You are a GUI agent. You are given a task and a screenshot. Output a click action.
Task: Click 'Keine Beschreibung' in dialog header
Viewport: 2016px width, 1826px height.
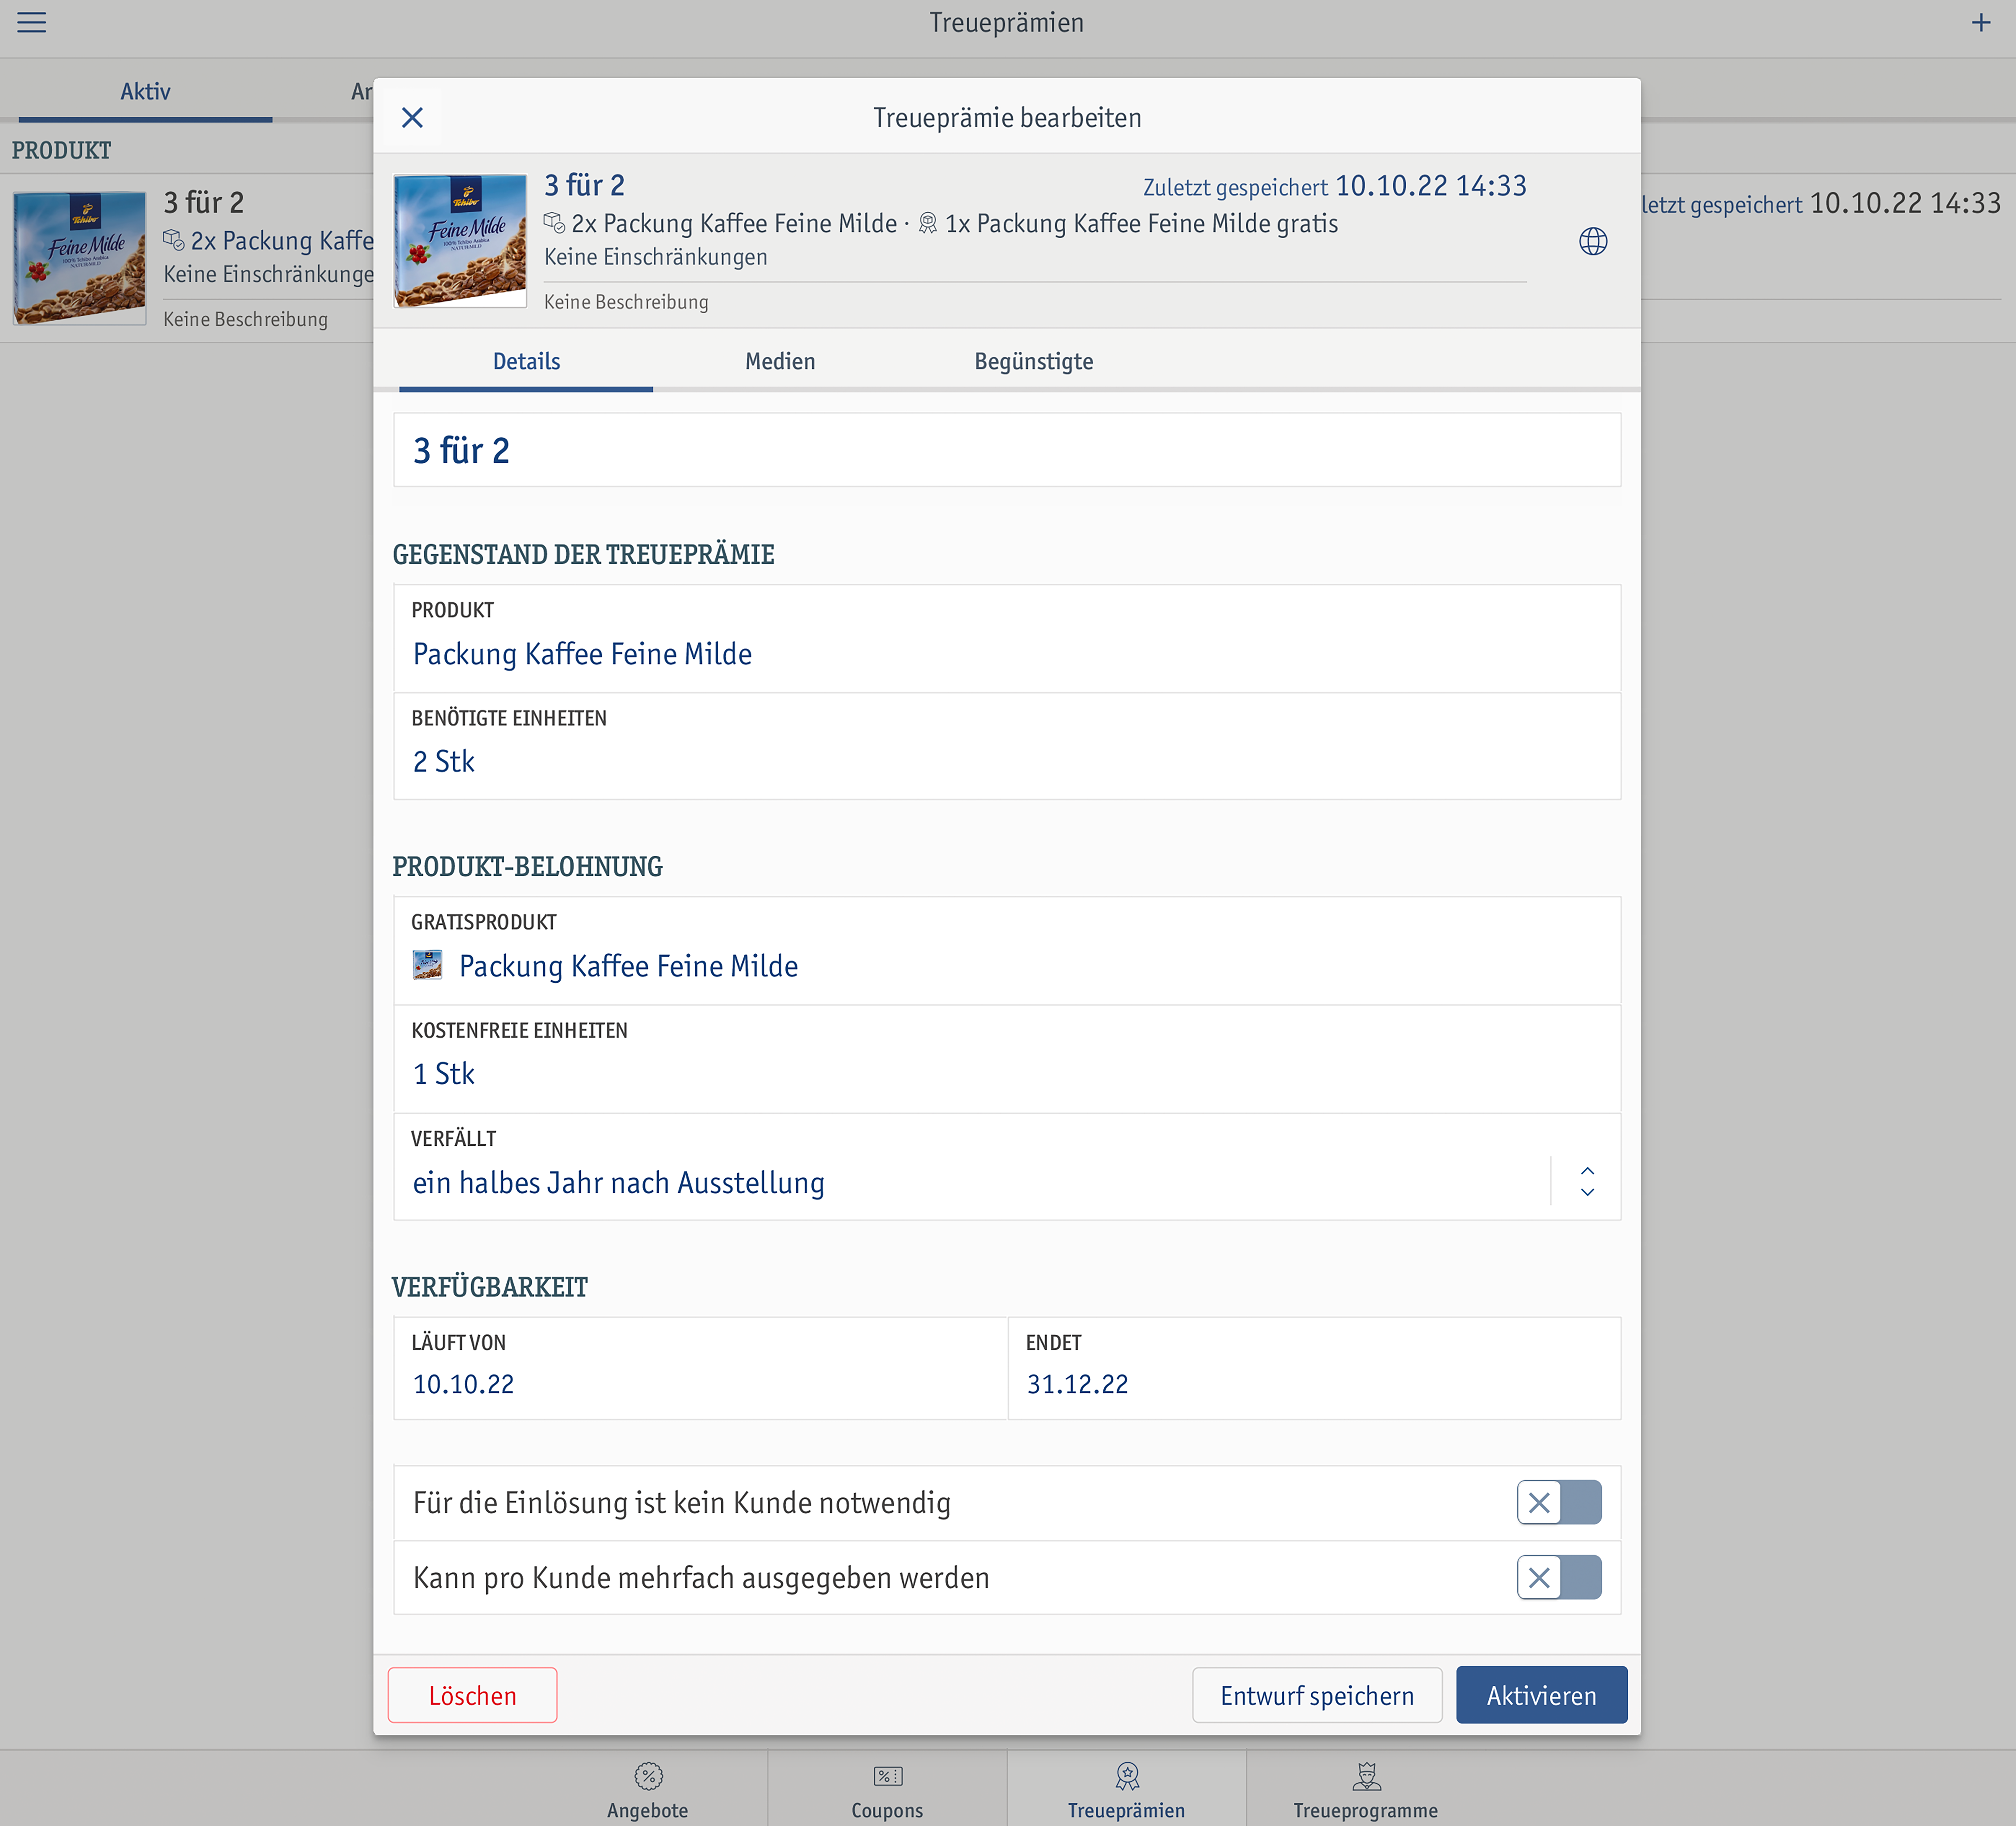coord(626,302)
